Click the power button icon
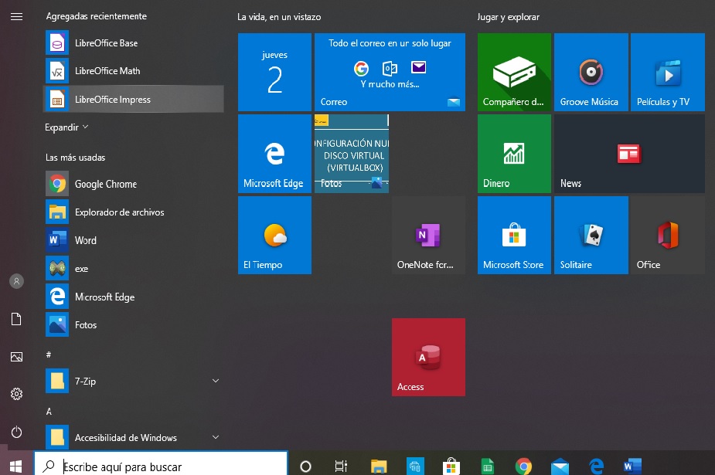 tap(16, 432)
